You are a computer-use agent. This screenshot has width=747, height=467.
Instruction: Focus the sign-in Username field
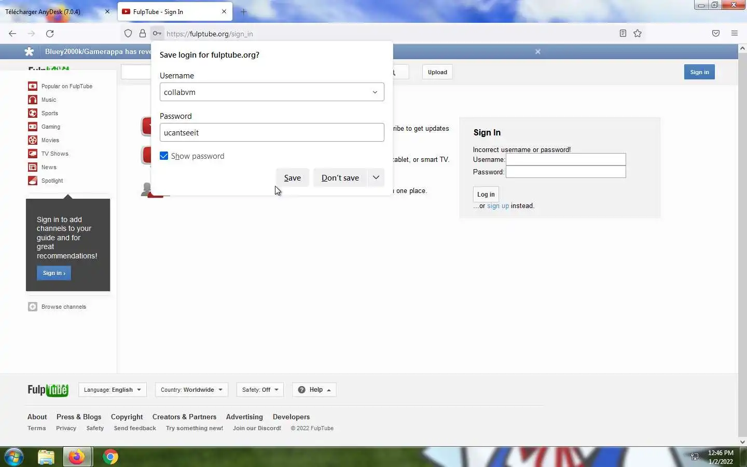[566, 159]
